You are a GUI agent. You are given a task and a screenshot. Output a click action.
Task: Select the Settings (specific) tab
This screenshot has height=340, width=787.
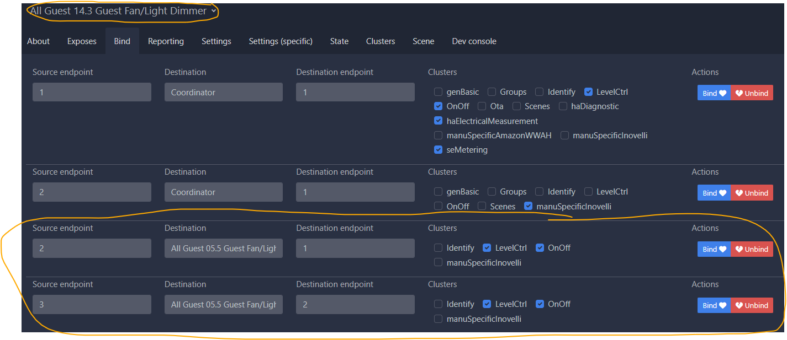coord(281,41)
